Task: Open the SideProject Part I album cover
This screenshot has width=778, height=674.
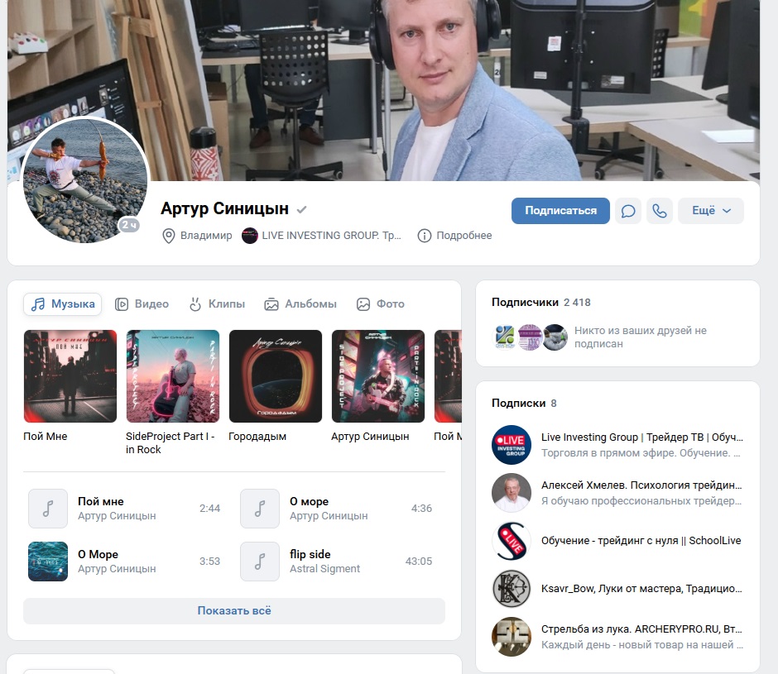Action: click(173, 376)
